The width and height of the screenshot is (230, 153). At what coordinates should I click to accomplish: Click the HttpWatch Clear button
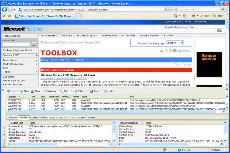coord(36,91)
